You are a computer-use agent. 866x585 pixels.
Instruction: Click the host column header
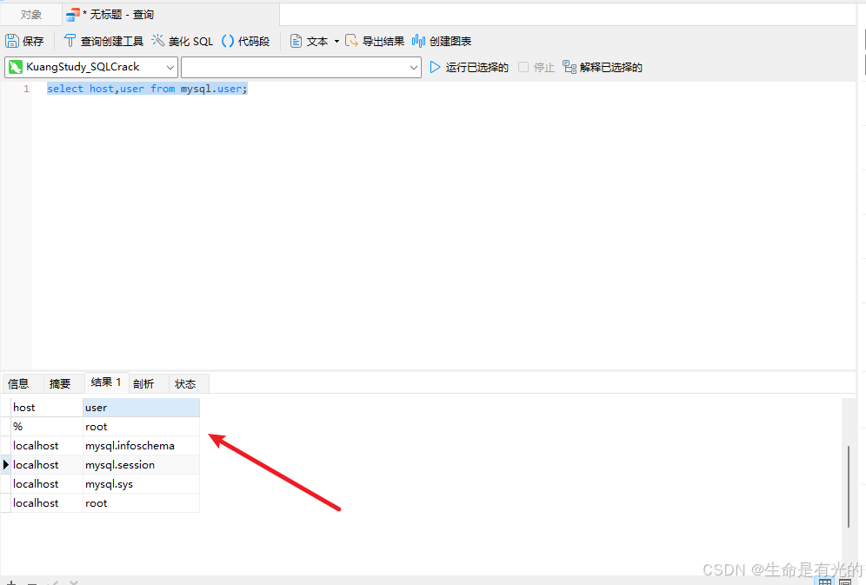point(47,408)
